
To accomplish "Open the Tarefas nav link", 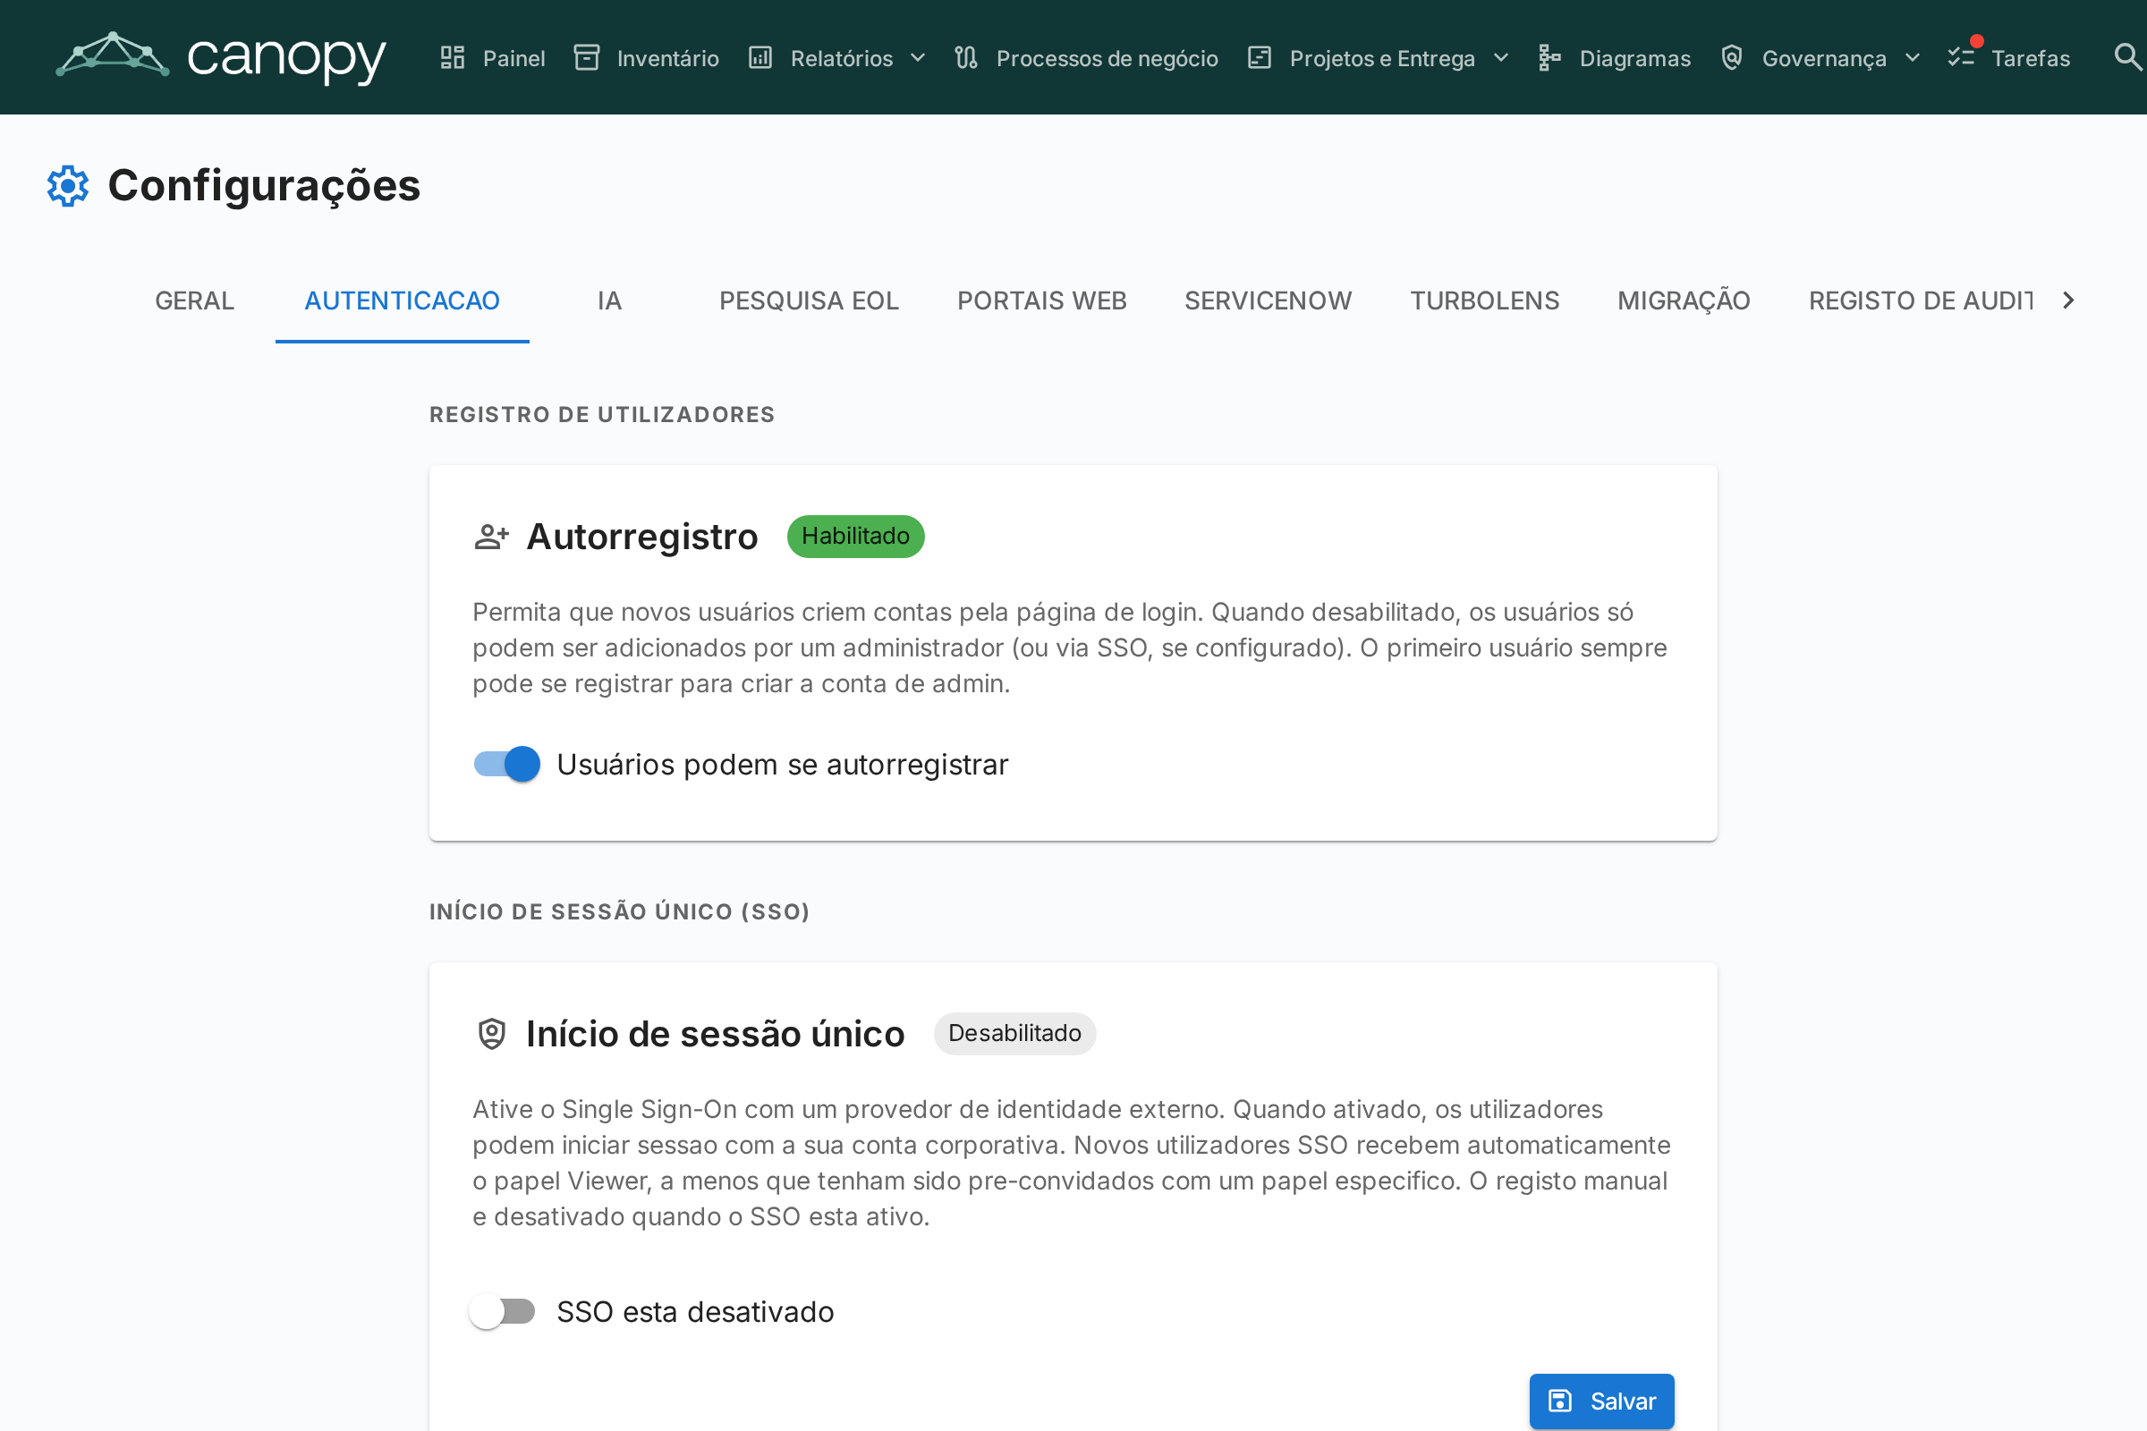I will click(x=2009, y=58).
